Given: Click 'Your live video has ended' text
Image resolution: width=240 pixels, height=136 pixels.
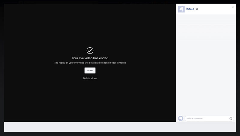Looking at the screenshot, I should pos(90,58).
